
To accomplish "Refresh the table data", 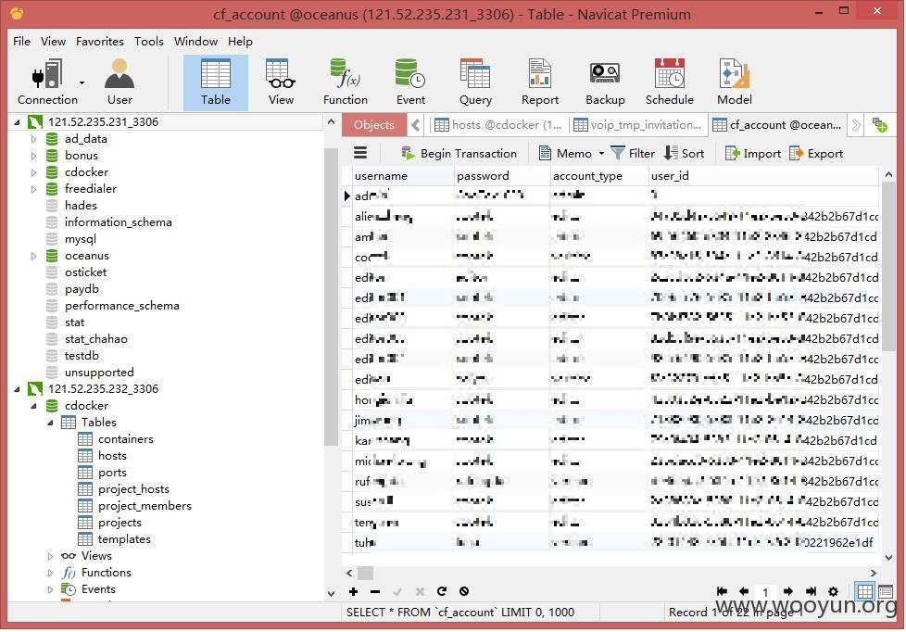I will (x=442, y=591).
